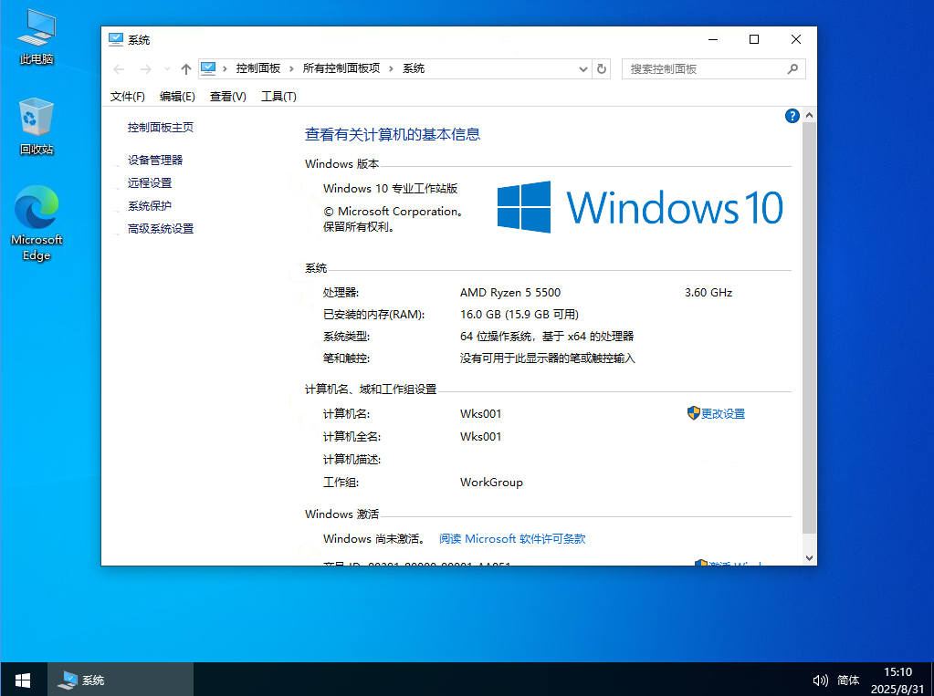Click the WorkGroup value
This screenshot has height=696, width=934.
point(491,483)
